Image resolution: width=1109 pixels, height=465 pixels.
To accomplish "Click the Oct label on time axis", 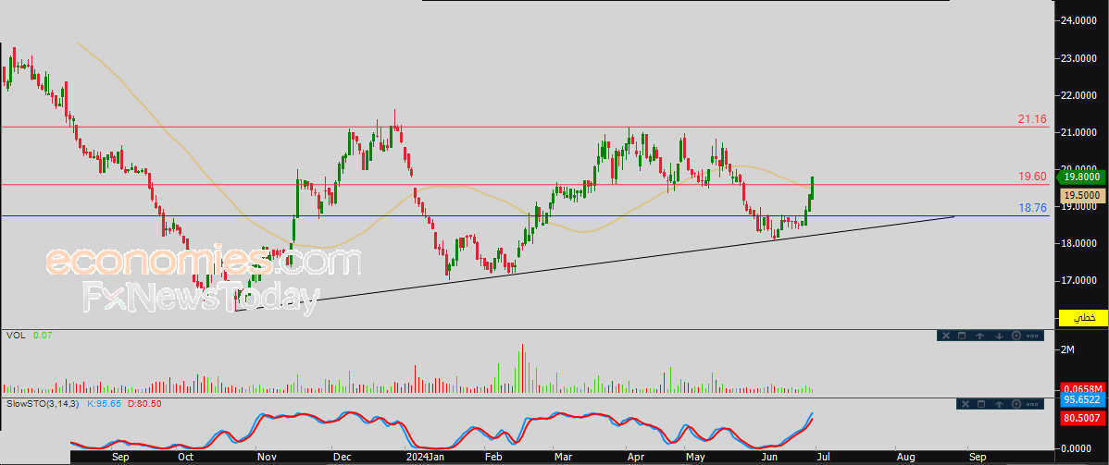I will pos(185,458).
